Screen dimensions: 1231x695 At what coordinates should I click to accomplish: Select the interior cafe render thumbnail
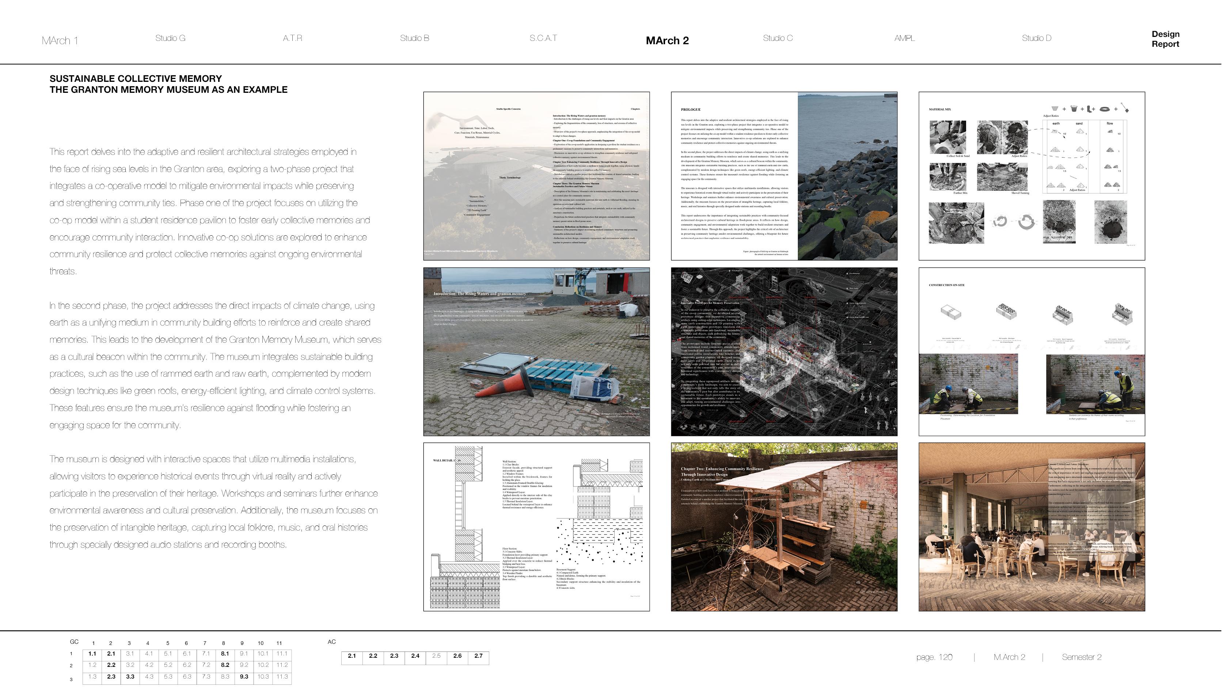coord(1031,527)
